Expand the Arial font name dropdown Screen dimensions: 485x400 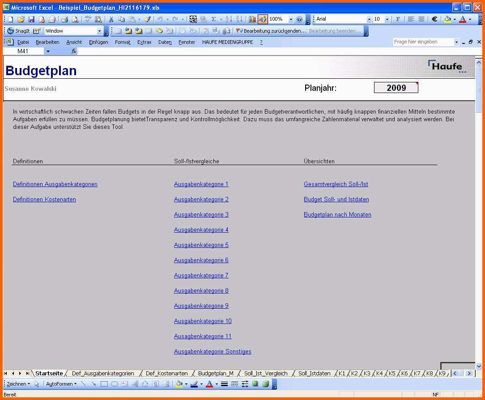point(369,19)
